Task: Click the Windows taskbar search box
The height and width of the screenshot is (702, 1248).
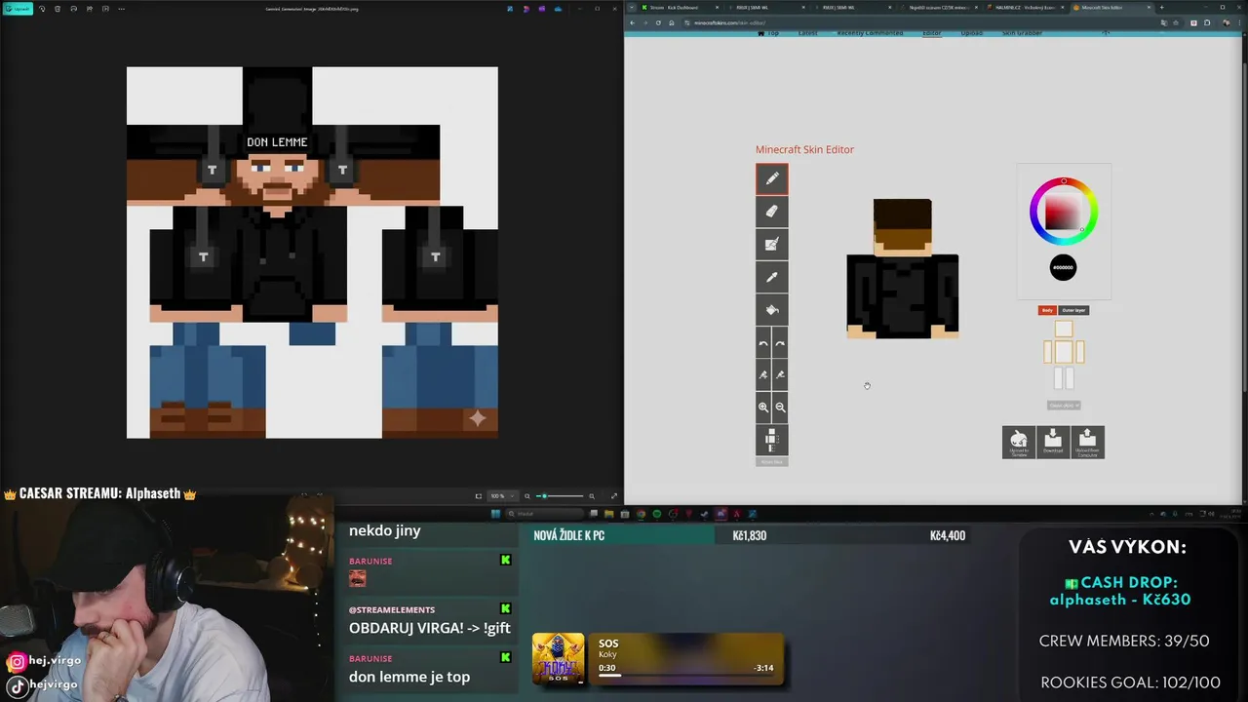Action: pyautogui.click(x=546, y=514)
